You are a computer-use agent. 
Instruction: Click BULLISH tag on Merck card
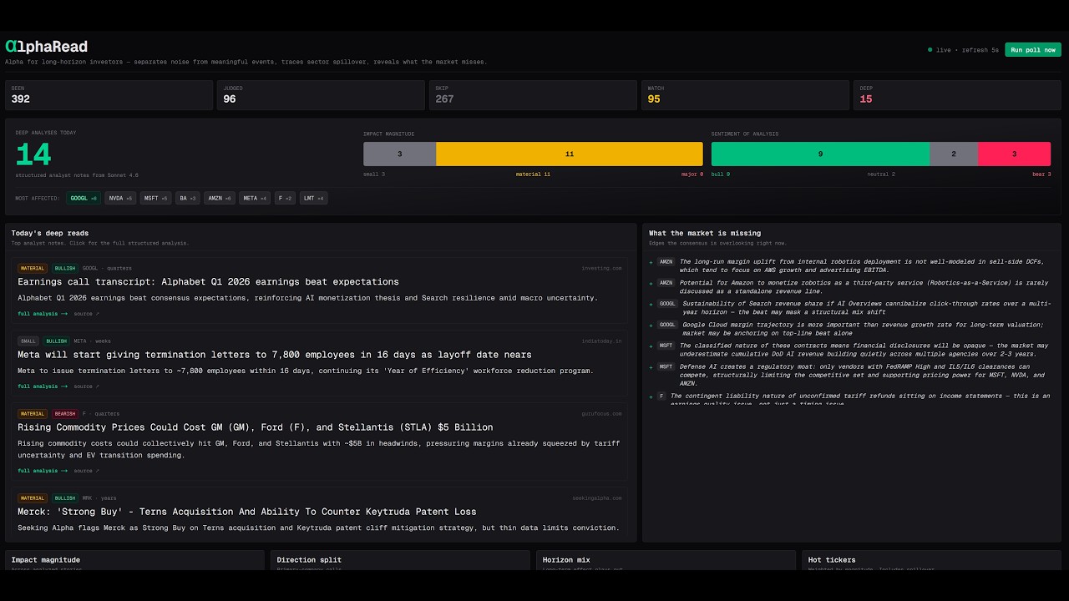[x=64, y=498]
